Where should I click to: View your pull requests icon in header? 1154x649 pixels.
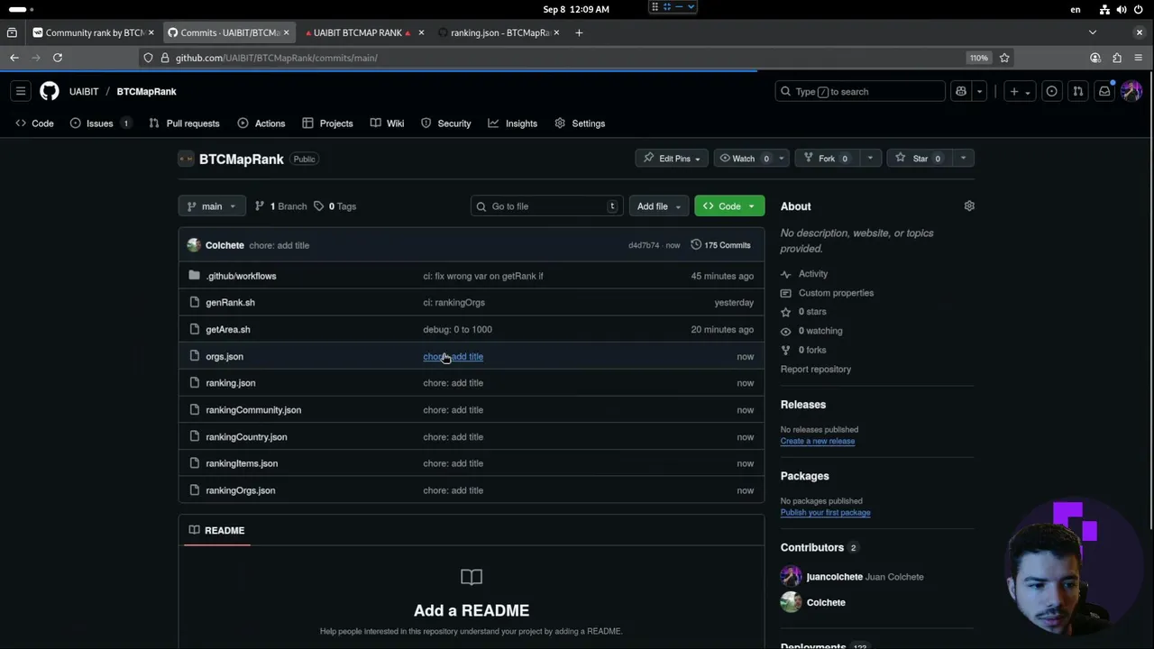tap(1077, 91)
